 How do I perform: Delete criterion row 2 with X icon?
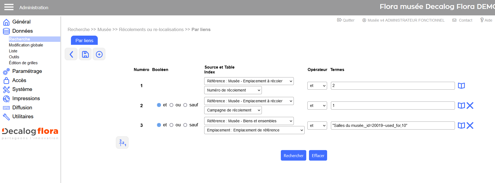pos(470,106)
